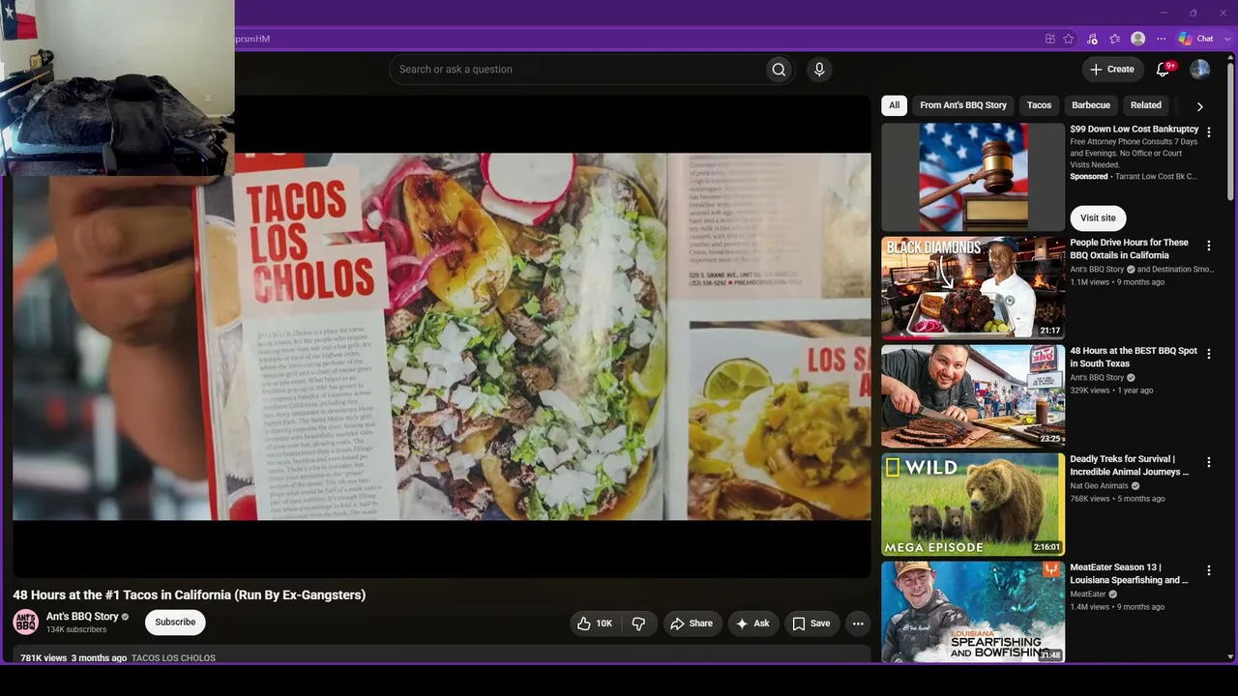The width and height of the screenshot is (1238, 696).
Task: Click the video title '48 Hours at the #1 Tacos'
Action: pyautogui.click(x=190, y=595)
